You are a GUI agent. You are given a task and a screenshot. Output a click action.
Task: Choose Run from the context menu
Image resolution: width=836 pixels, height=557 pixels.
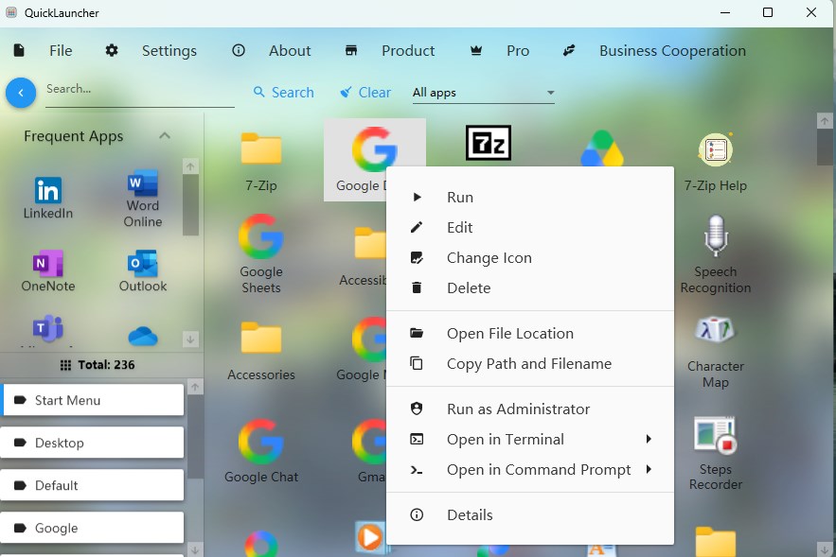(530, 197)
